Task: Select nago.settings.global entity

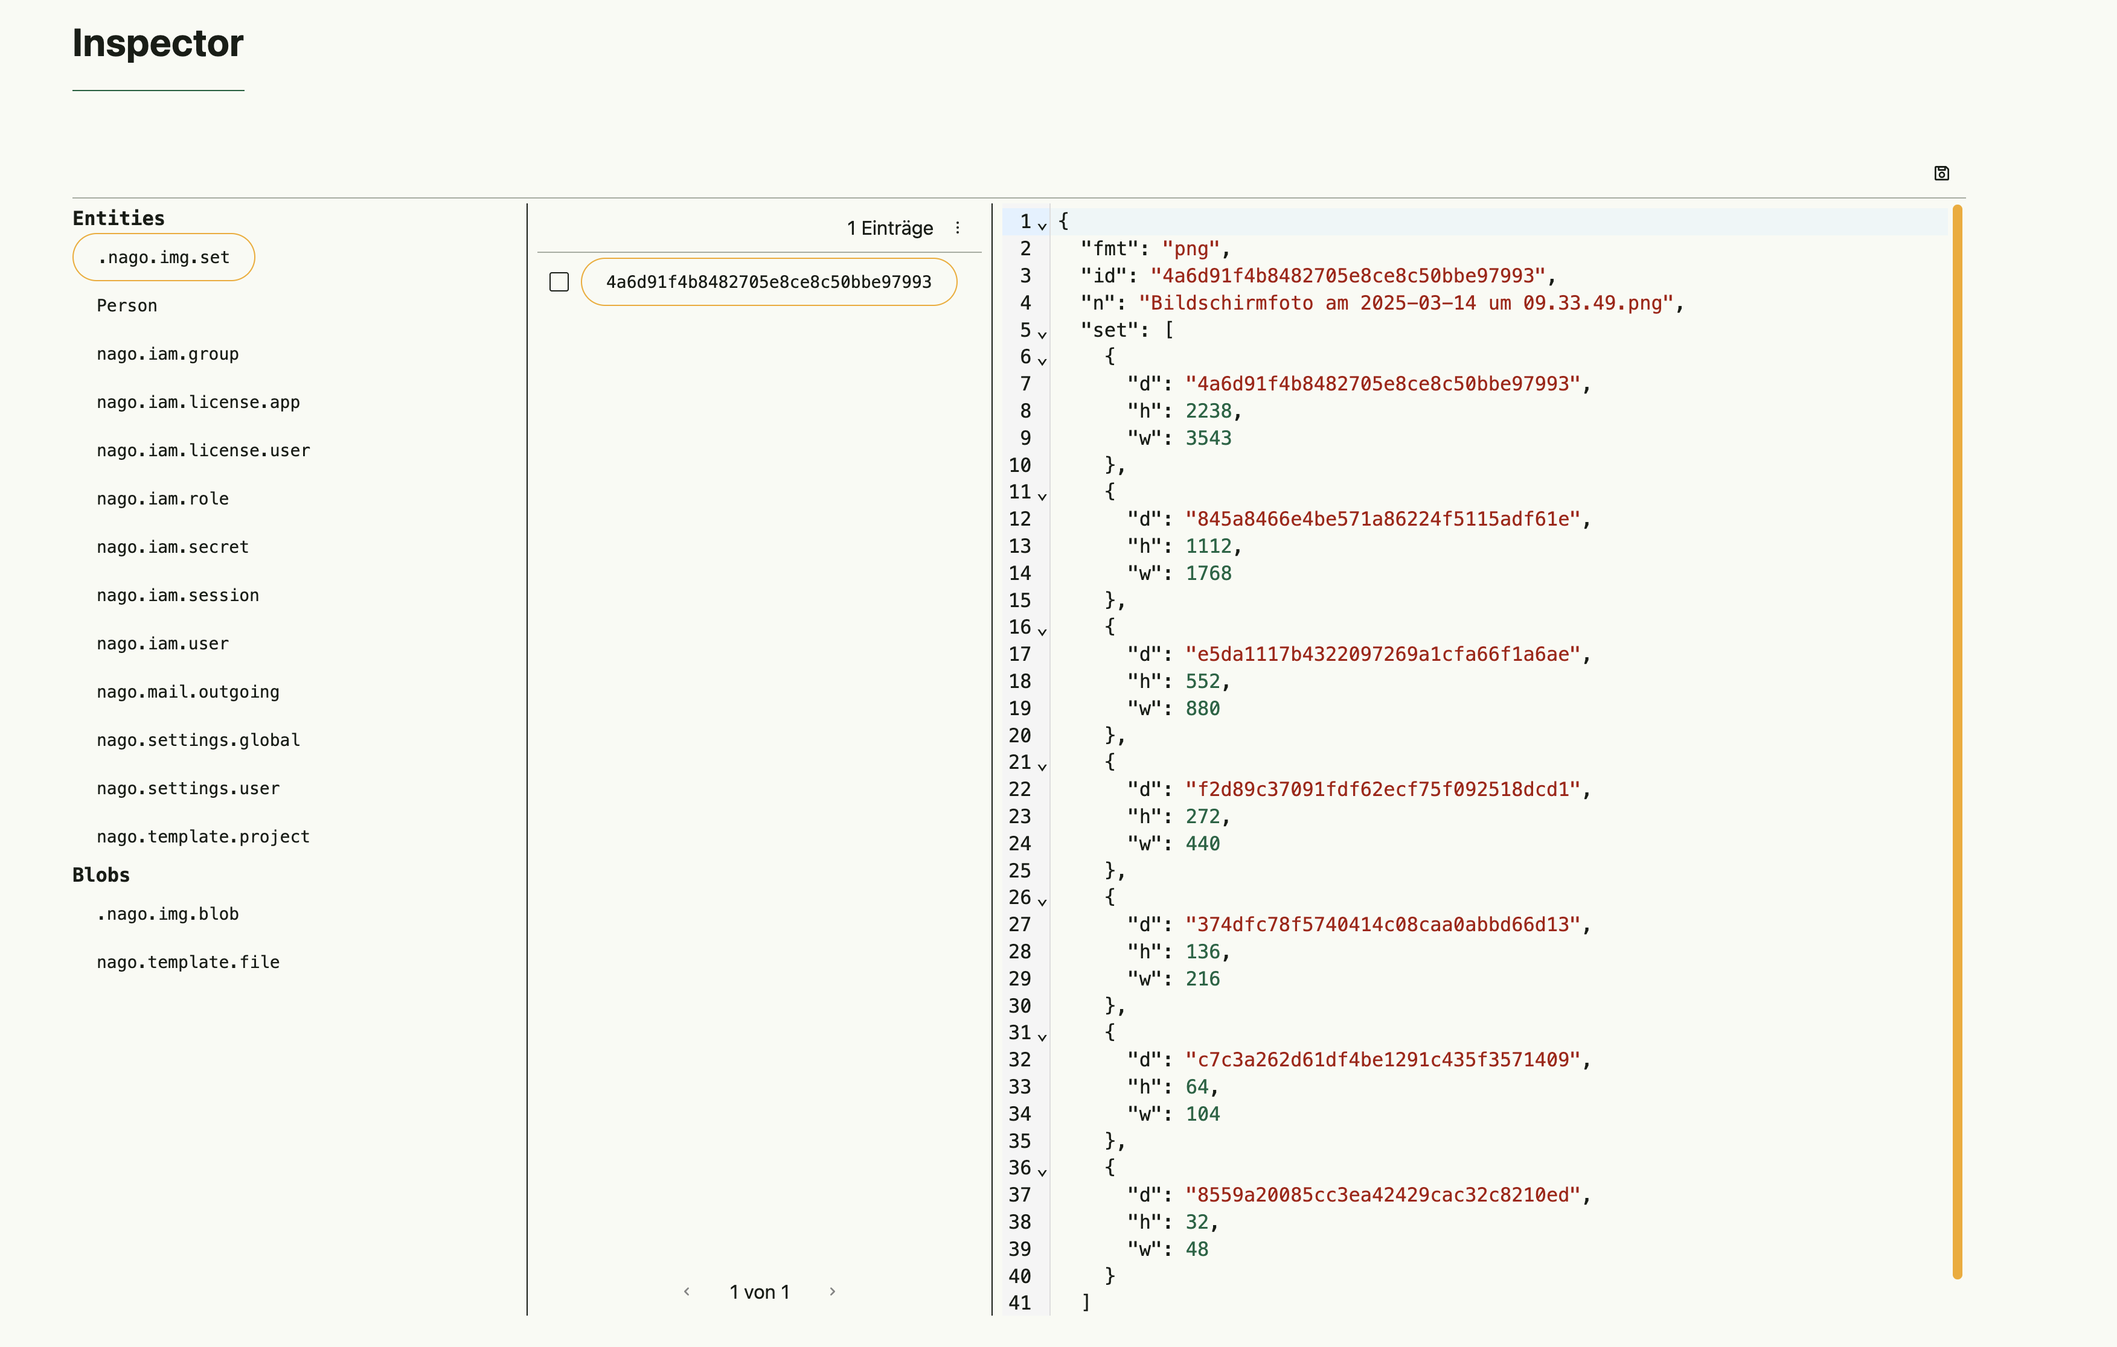Action: click(198, 740)
